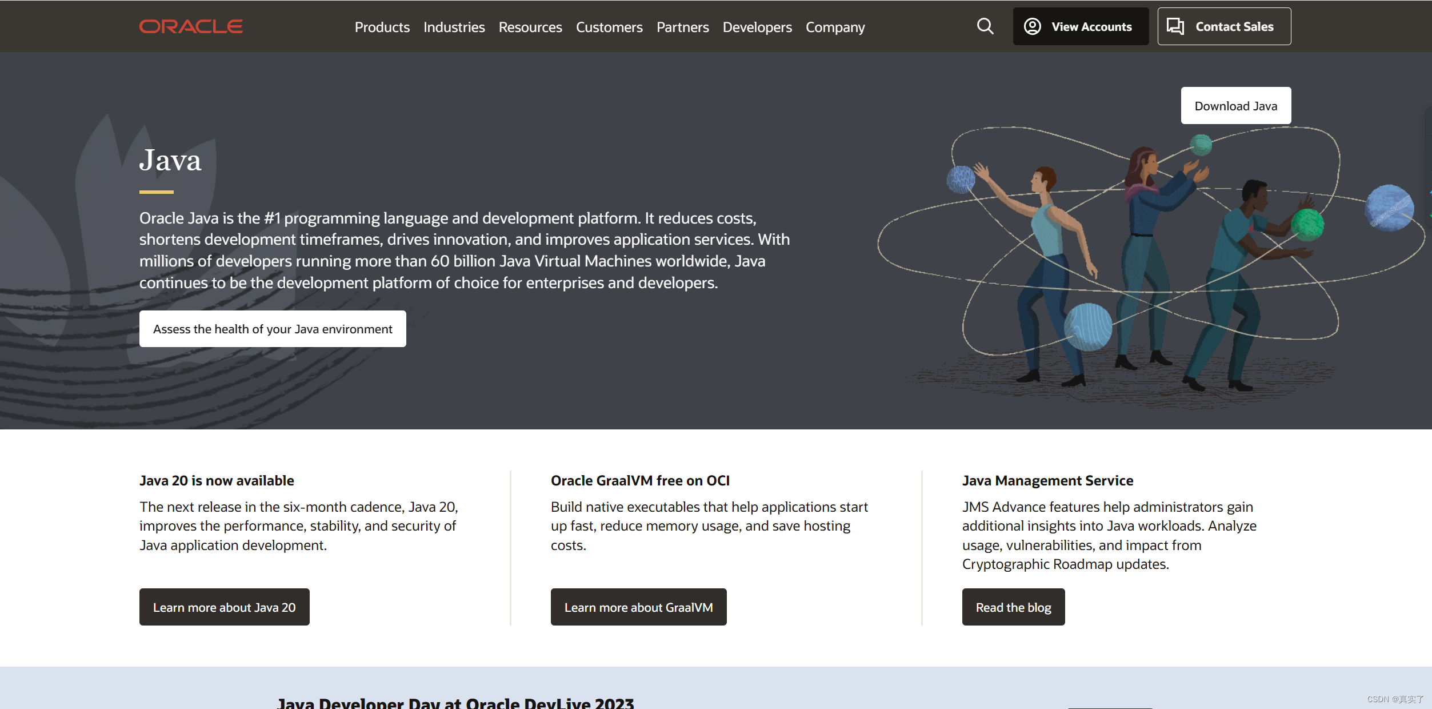Click the chat bubbles sales icon
The image size is (1432, 709).
[x=1175, y=26]
